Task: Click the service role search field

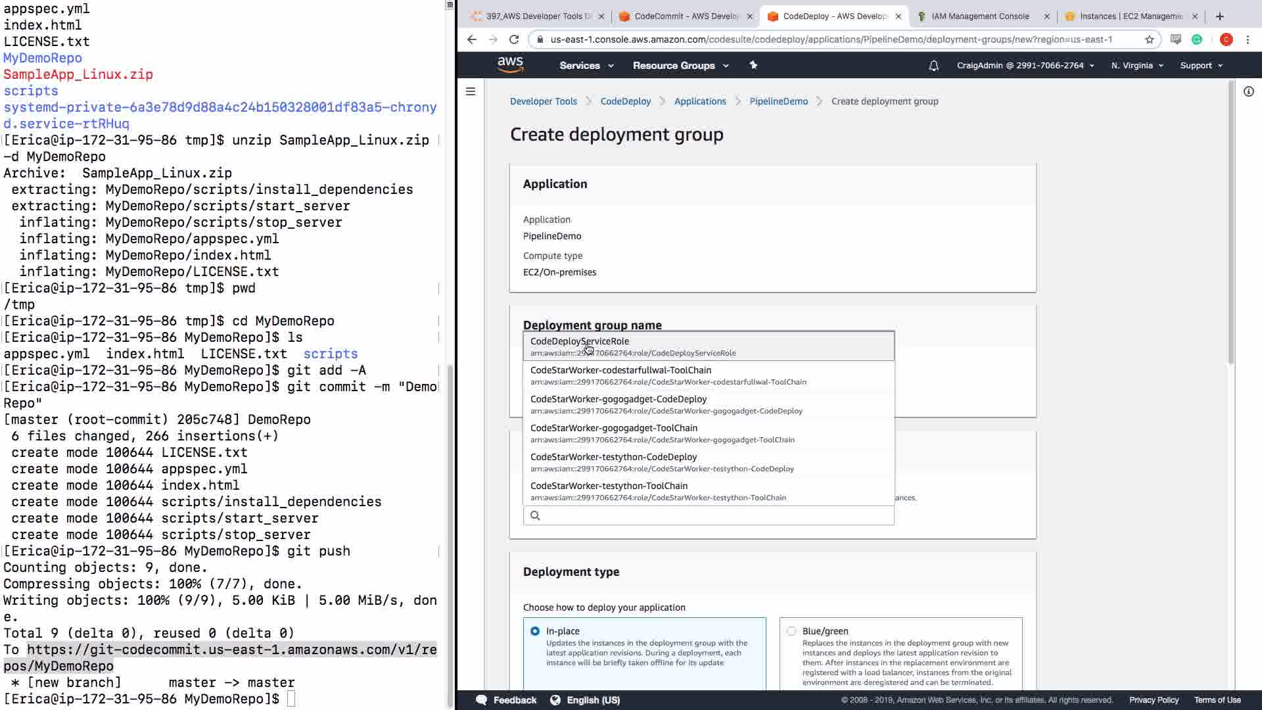Action: tap(713, 515)
